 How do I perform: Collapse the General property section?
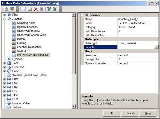[x=82, y=15]
